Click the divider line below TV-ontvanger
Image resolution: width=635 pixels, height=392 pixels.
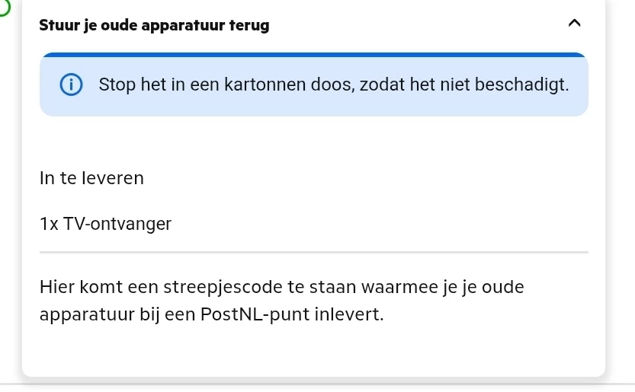pos(314,251)
